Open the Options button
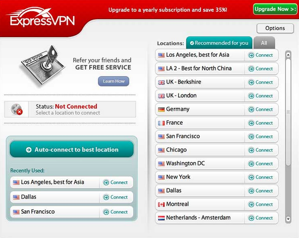This screenshot has width=299, height=238. coord(275,28)
